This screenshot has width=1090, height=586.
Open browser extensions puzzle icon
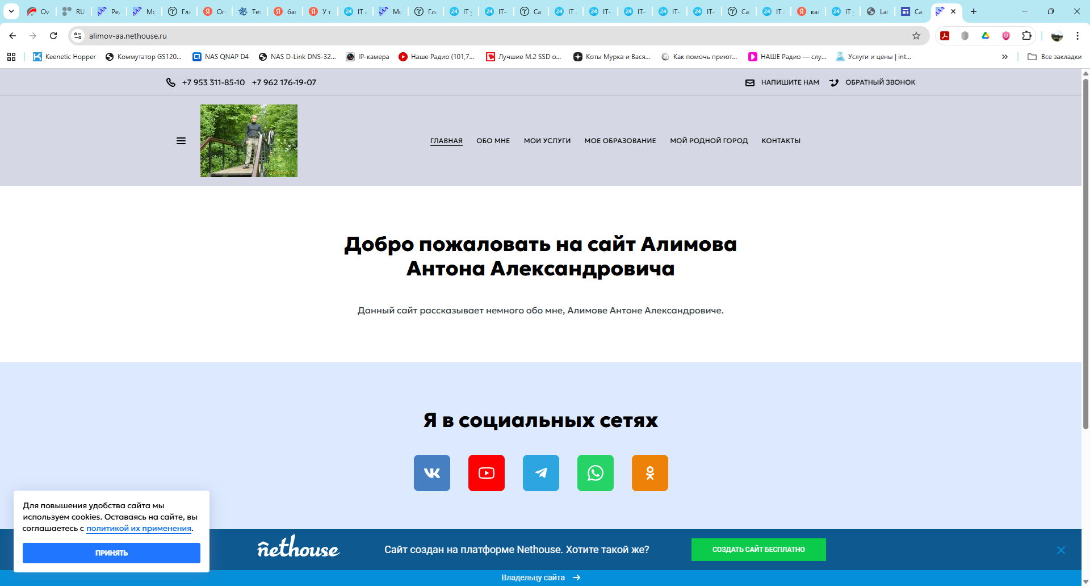tap(1026, 35)
